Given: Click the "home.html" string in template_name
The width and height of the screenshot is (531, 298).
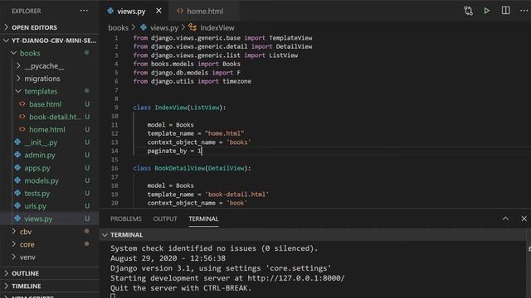Looking at the screenshot, I should [x=224, y=133].
